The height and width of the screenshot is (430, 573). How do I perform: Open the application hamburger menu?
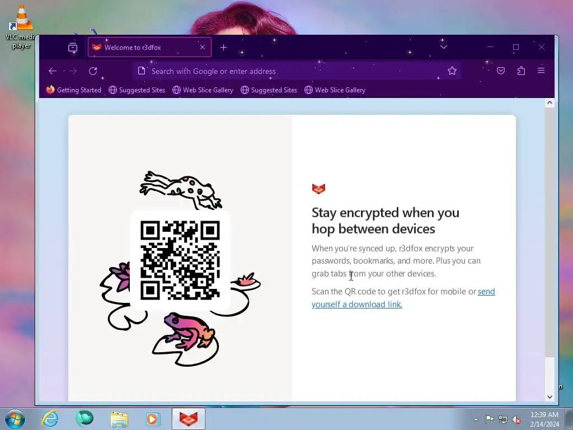click(x=541, y=71)
